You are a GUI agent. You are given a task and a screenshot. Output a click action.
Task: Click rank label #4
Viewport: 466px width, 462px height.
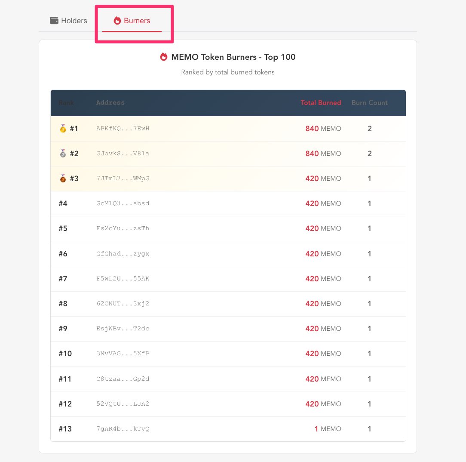click(63, 203)
